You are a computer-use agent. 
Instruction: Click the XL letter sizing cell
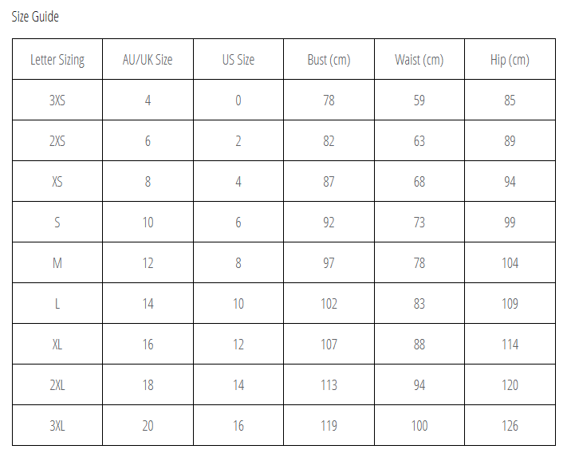[57, 345]
